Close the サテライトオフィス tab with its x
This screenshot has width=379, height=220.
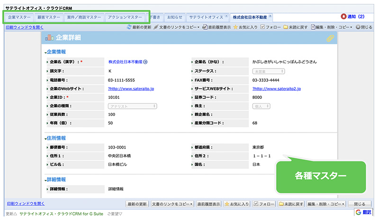pyautogui.click(x=226, y=16)
